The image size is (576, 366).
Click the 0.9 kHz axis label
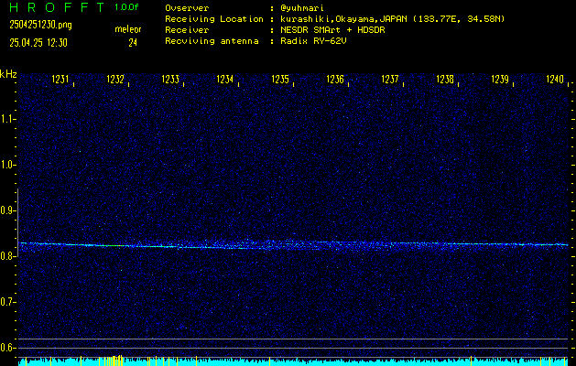(6, 210)
